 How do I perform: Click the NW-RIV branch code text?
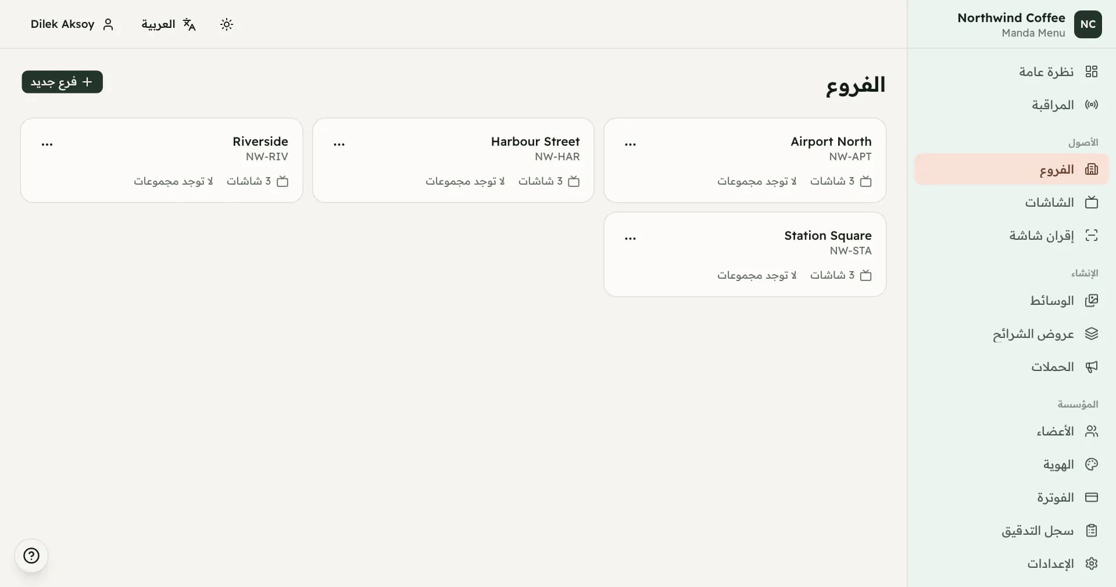[x=267, y=156]
